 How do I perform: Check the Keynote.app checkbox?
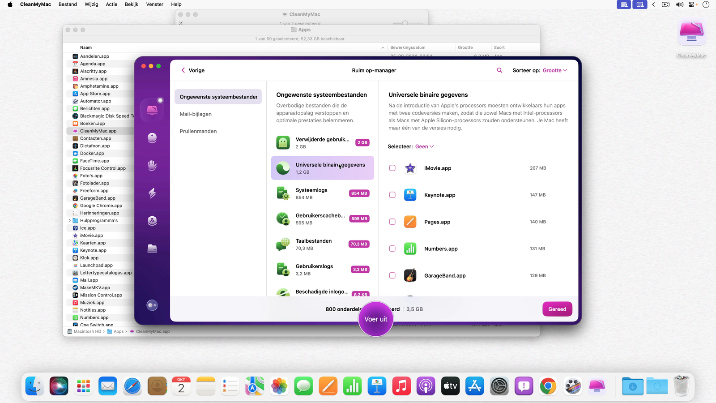[392, 195]
